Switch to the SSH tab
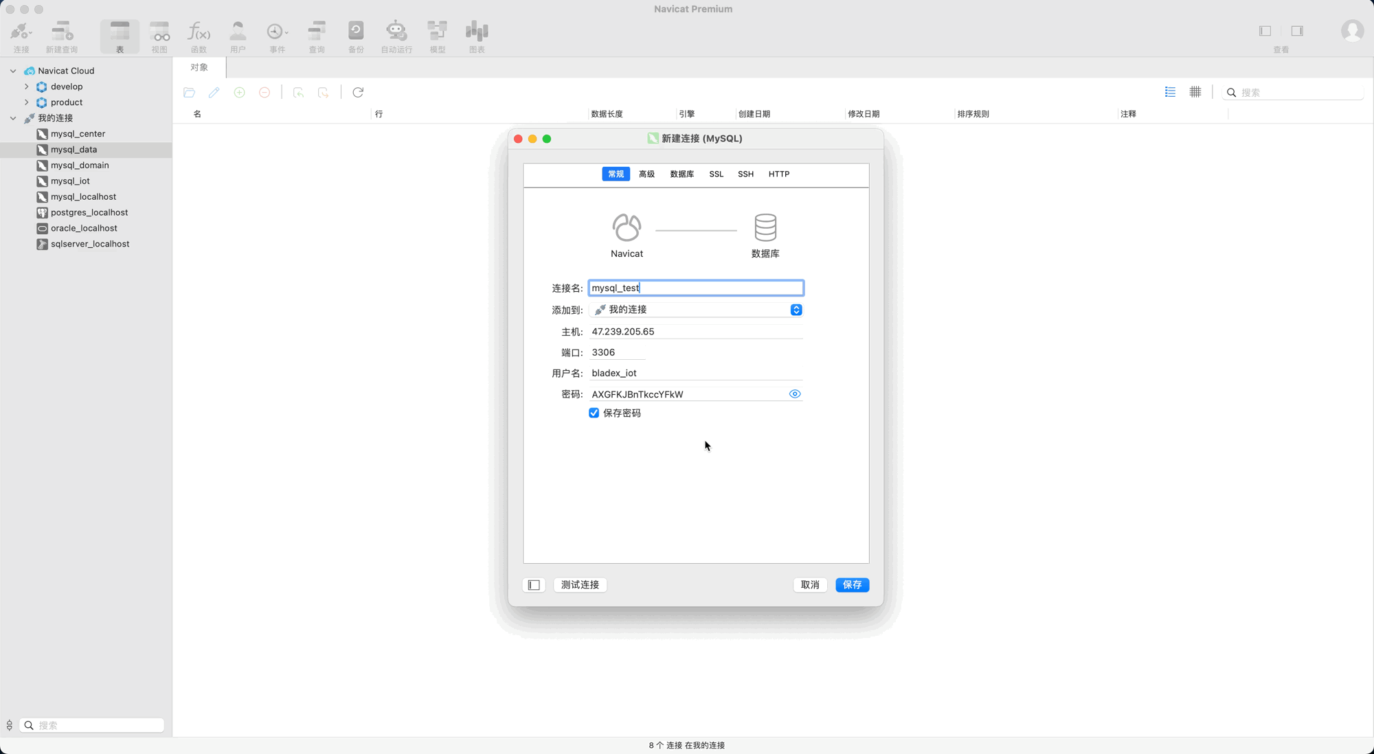The height and width of the screenshot is (754, 1374). (745, 174)
